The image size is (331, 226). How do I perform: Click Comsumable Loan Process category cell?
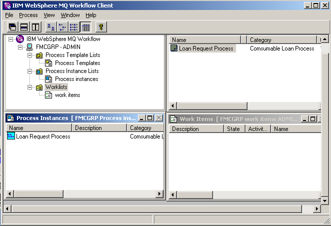[282, 48]
